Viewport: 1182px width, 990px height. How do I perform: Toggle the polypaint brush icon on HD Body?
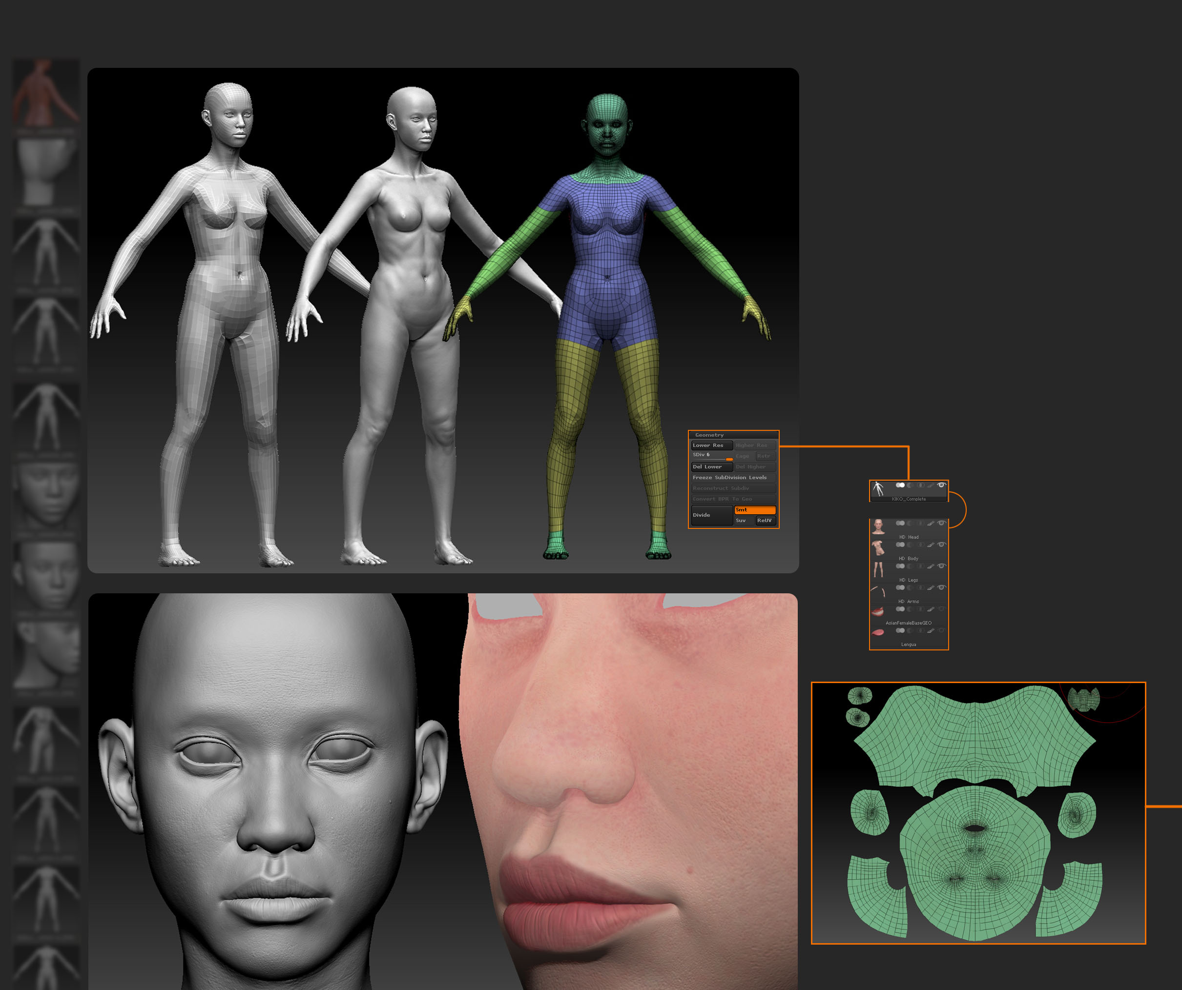coord(931,545)
